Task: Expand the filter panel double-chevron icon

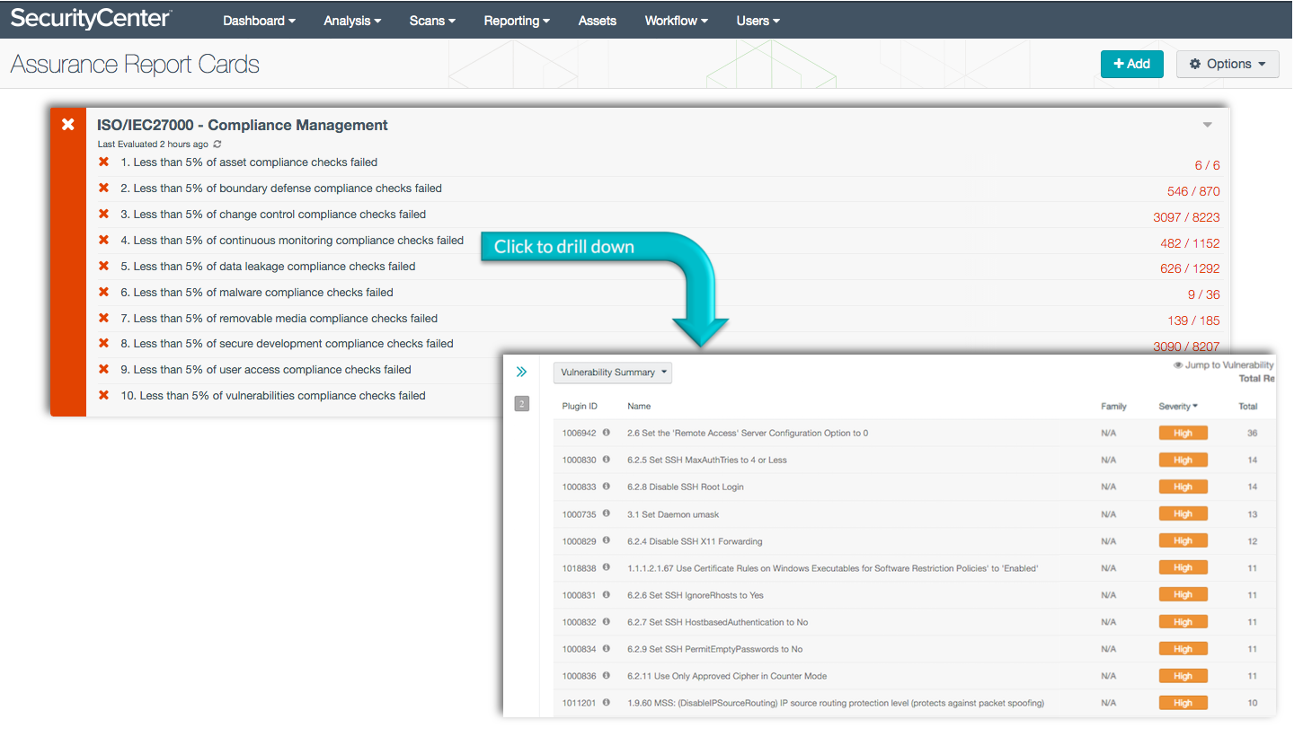Action: 521,372
